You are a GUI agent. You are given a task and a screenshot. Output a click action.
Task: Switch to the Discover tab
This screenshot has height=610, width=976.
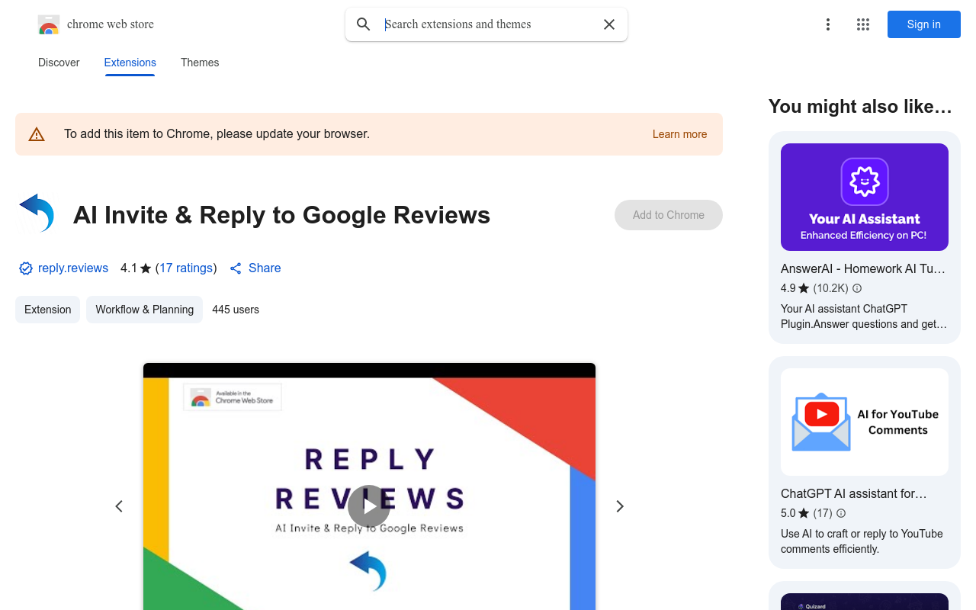59,63
